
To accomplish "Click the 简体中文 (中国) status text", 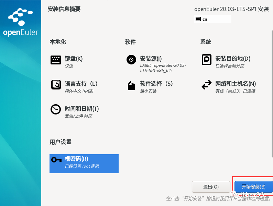I will [x=79, y=91].
